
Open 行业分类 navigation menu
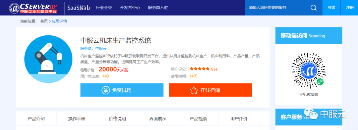click(x=104, y=8)
